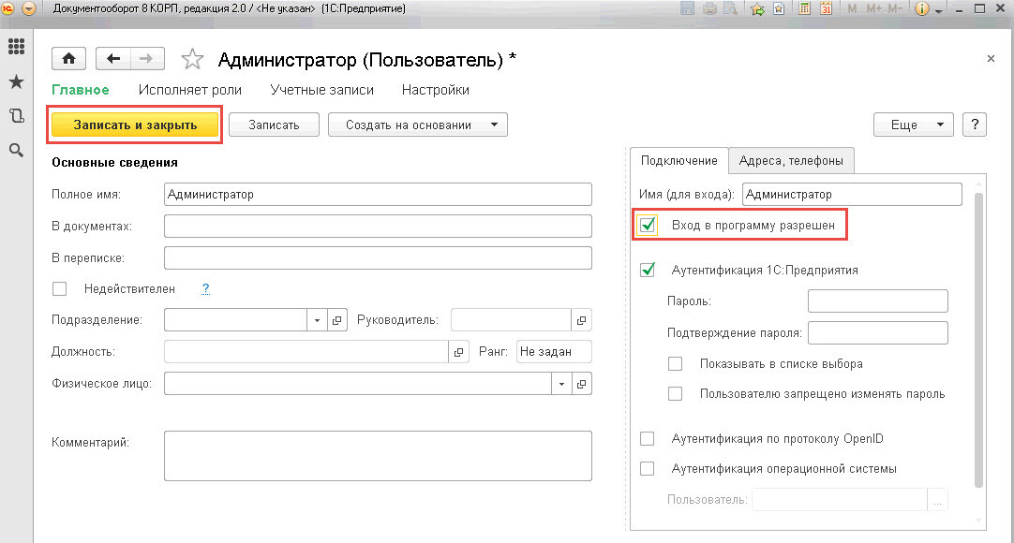Open the 1C main menu orange button

coord(28,9)
